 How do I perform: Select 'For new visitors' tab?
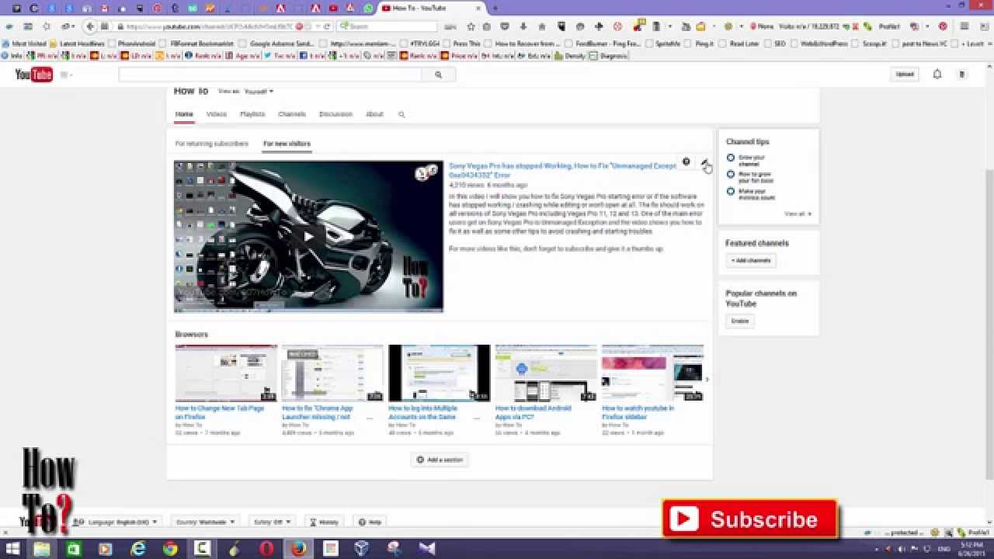click(x=287, y=144)
